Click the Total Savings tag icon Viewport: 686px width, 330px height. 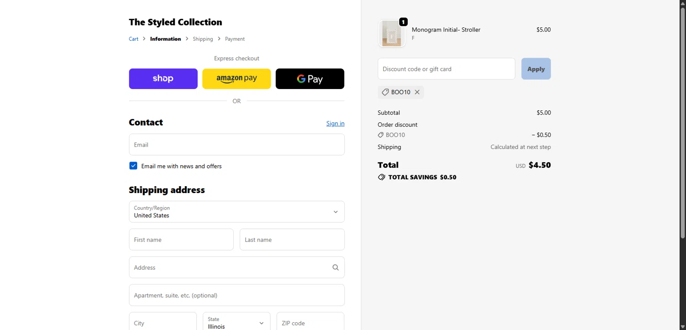tap(381, 177)
